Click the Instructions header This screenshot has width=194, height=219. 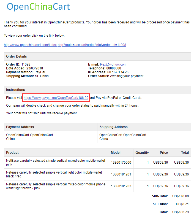click(x=97, y=90)
